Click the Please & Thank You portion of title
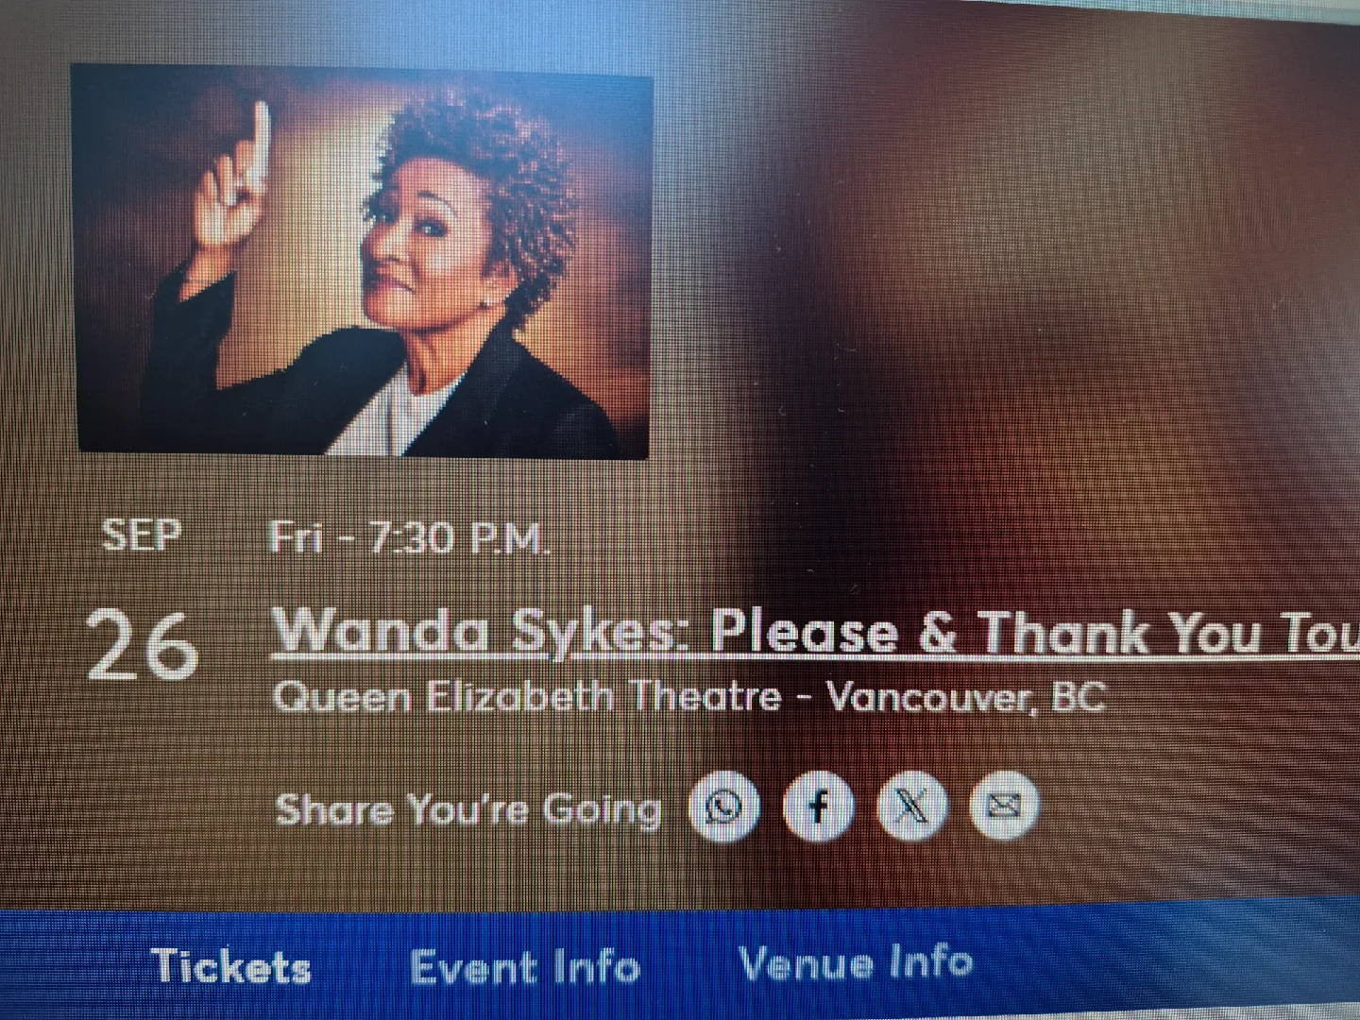This screenshot has height=1020, width=1360. pyautogui.click(x=982, y=631)
